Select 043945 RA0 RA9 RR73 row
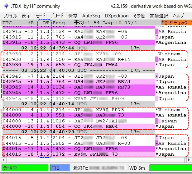The image size is (192, 174). (79, 87)
